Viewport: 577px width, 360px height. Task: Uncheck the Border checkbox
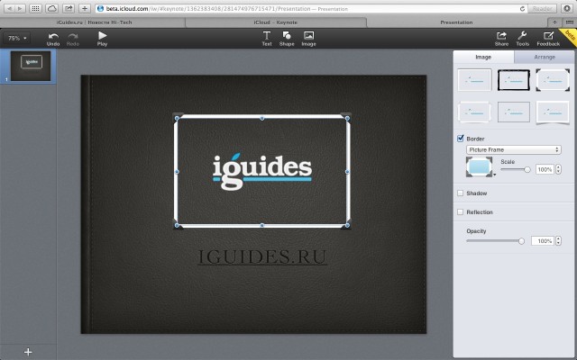(x=461, y=139)
